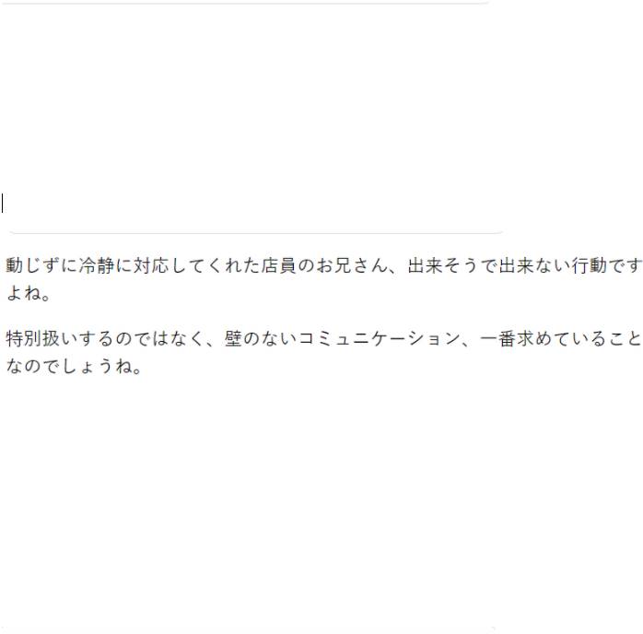Click the word こと at the line's end
The height and width of the screenshot is (634, 643).
point(625,339)
